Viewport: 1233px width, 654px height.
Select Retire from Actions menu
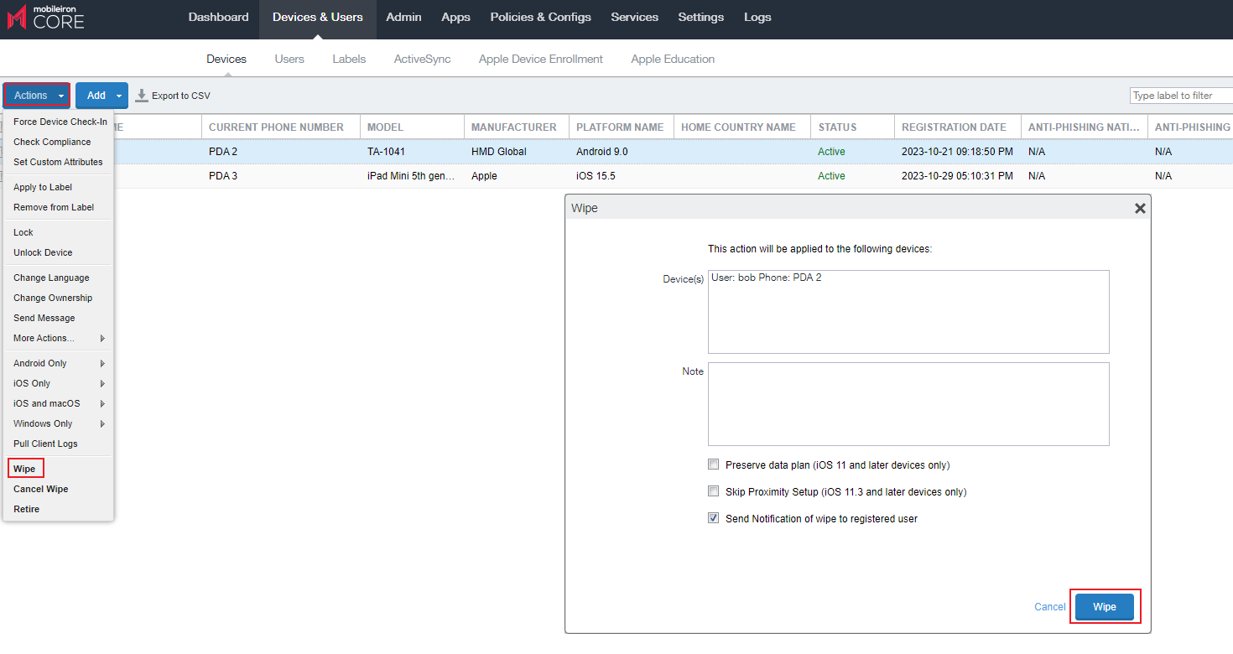click(27, 509)
